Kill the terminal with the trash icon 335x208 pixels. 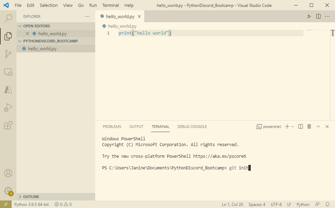tap(309, 127)
